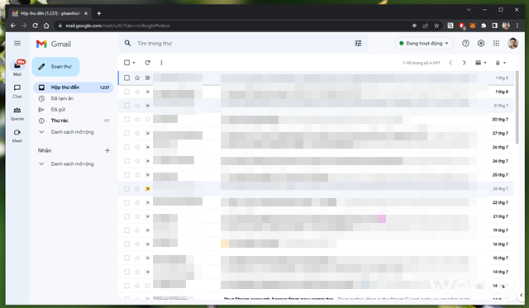529x308 pixels.
Task: Open Gmail support help icon
Action: pos(465,43)
